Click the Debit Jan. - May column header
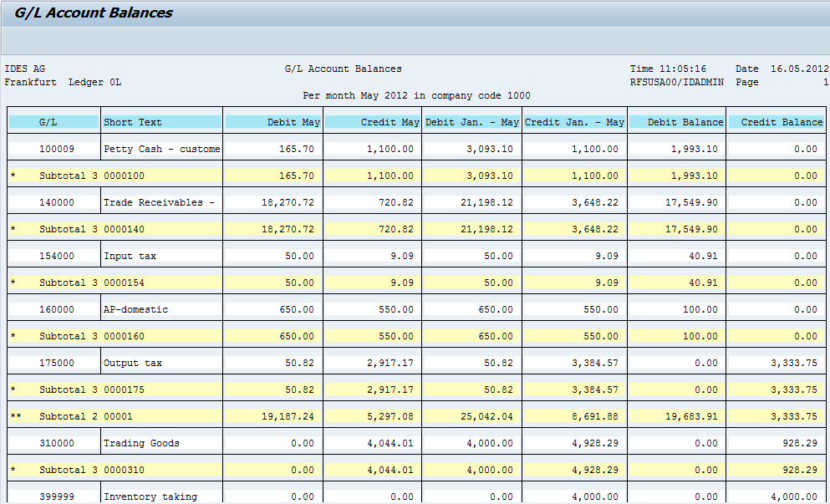Viewport: 830px width, 504px height. (472, 121)
